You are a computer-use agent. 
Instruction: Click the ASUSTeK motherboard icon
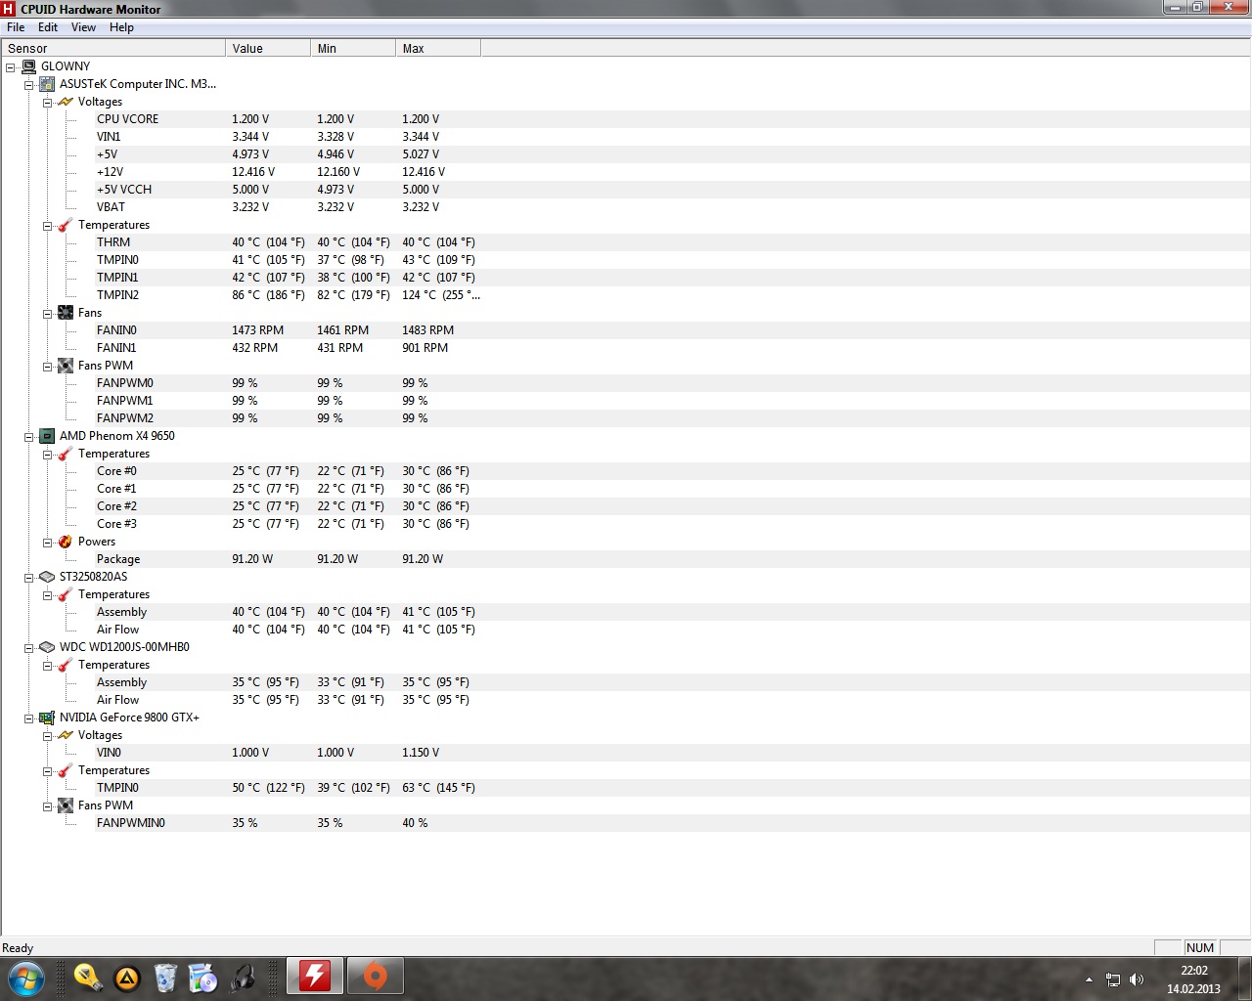click(x=47, y=84)
